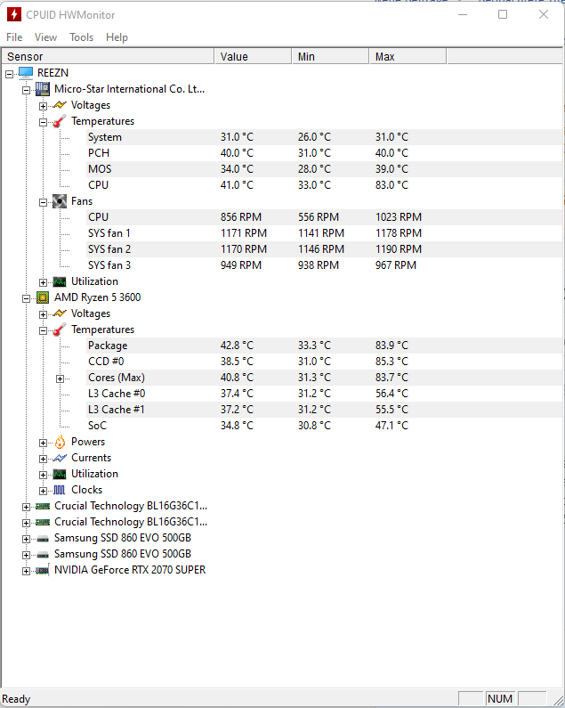Screen dimensions: 565x708
Task: Click the Ready status bar text
Action: [x=16, y=699]
